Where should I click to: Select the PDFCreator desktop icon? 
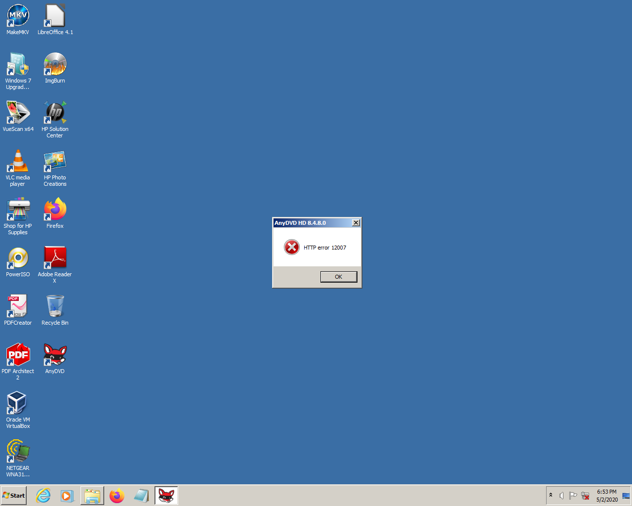tap(18, 306)
